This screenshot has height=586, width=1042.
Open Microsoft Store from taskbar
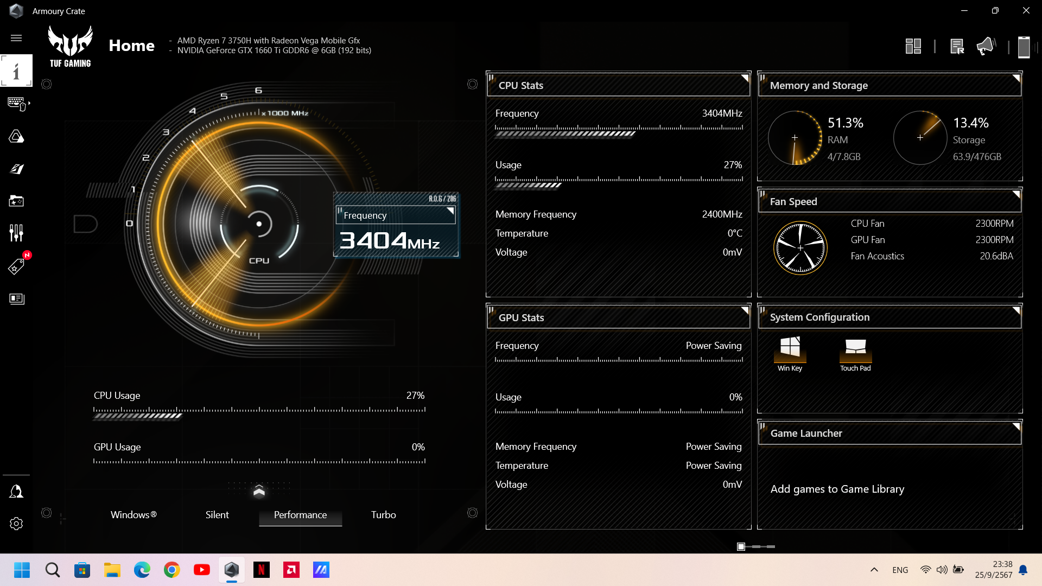pos(82,570)
